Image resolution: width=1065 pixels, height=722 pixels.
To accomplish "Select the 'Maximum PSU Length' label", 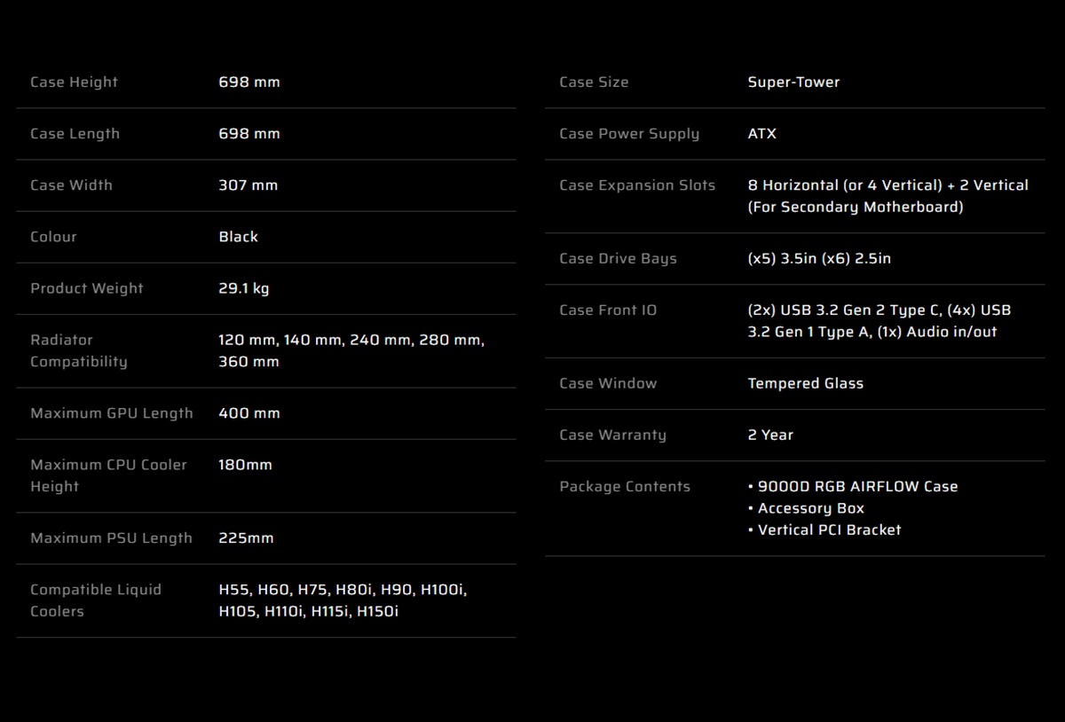I will pyautogui.click(x=111, y=538).
